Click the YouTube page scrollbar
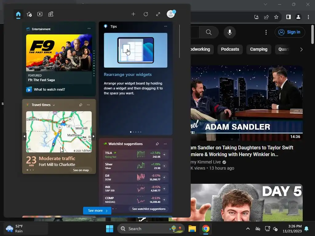Viewport: 315px width, 236px height. click(x=313, y=34)
